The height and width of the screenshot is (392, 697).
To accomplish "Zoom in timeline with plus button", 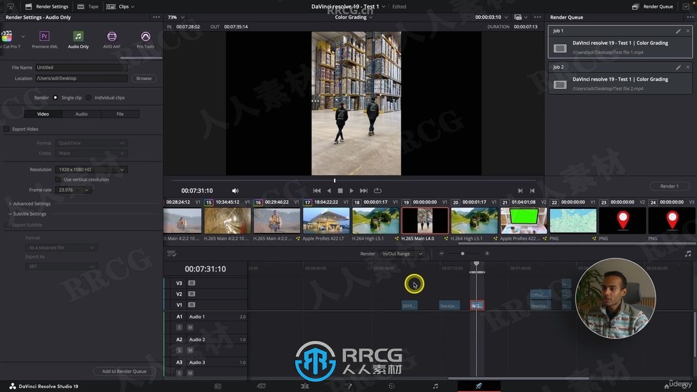I will [x=487, y=254].
